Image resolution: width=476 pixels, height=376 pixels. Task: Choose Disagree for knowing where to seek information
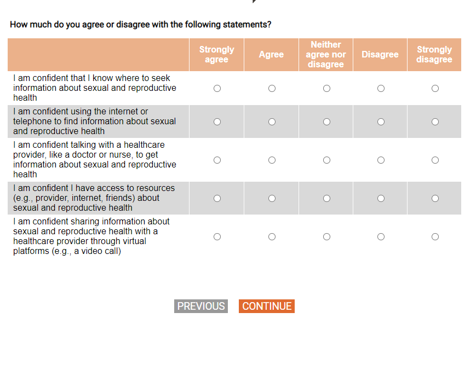pos(381,88)
